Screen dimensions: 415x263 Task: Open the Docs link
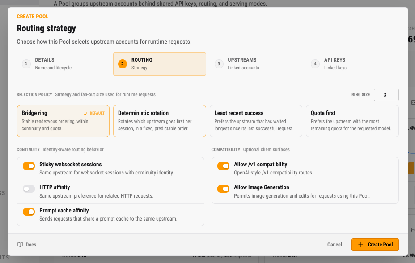(27, 245)
